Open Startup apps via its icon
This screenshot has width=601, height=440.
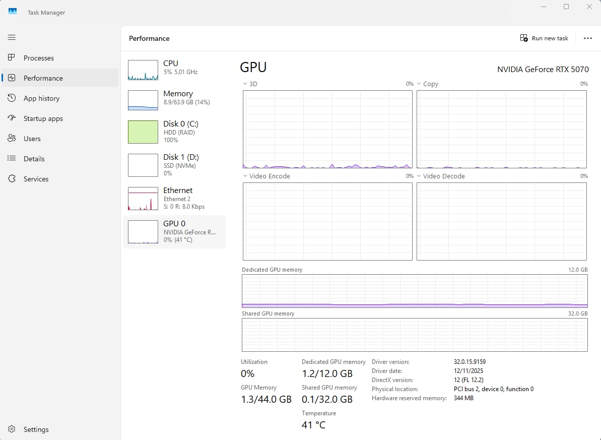click(12, 118)
